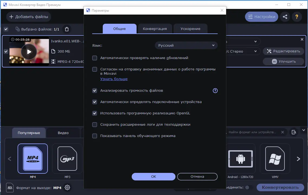Screen dimensions: 308x195
Task: Open the Язык dropdown
Action: [186, 45]
